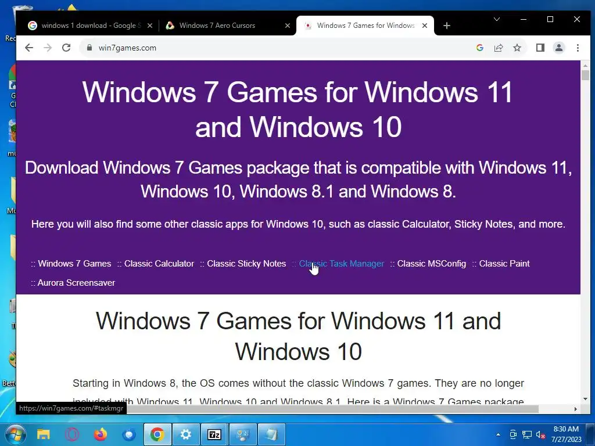Image resolution: width=595 pixels, height=446 pixels.
Task: Open 7-Zip from the taskbar
Action: click(x=214, y=434)
